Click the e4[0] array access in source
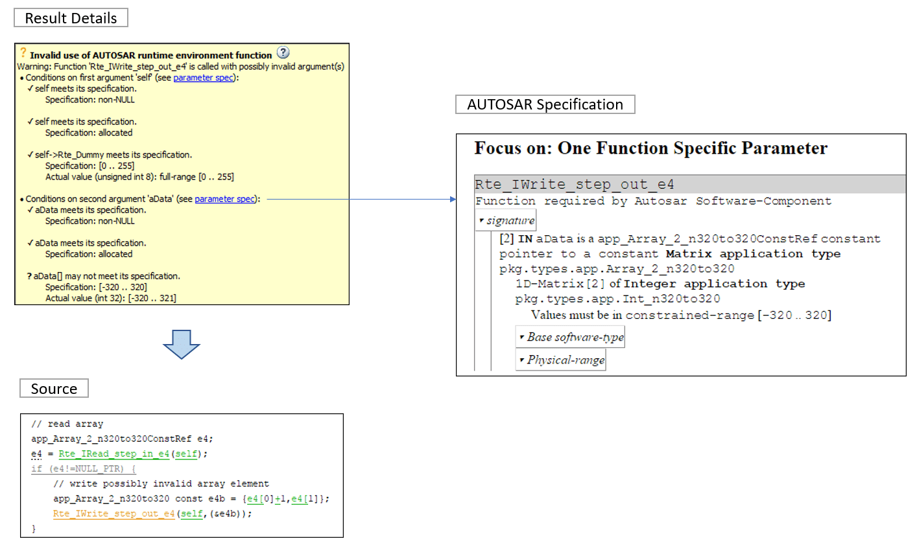 260,499
